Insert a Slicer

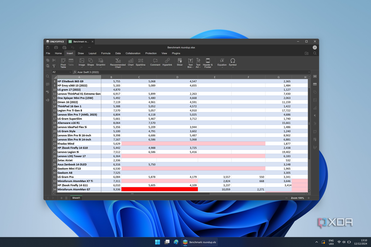tap(180, 62)
